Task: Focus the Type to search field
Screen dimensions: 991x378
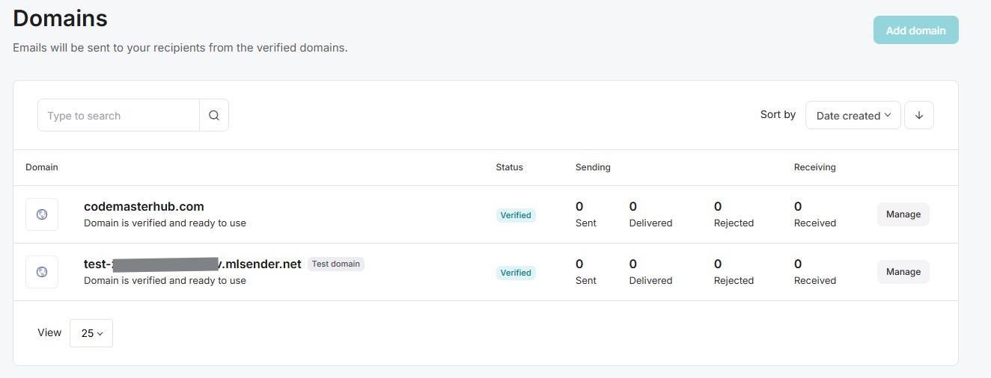Action: tap(118, 116)
